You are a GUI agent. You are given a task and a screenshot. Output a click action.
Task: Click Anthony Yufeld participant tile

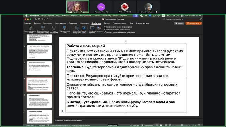125,7
